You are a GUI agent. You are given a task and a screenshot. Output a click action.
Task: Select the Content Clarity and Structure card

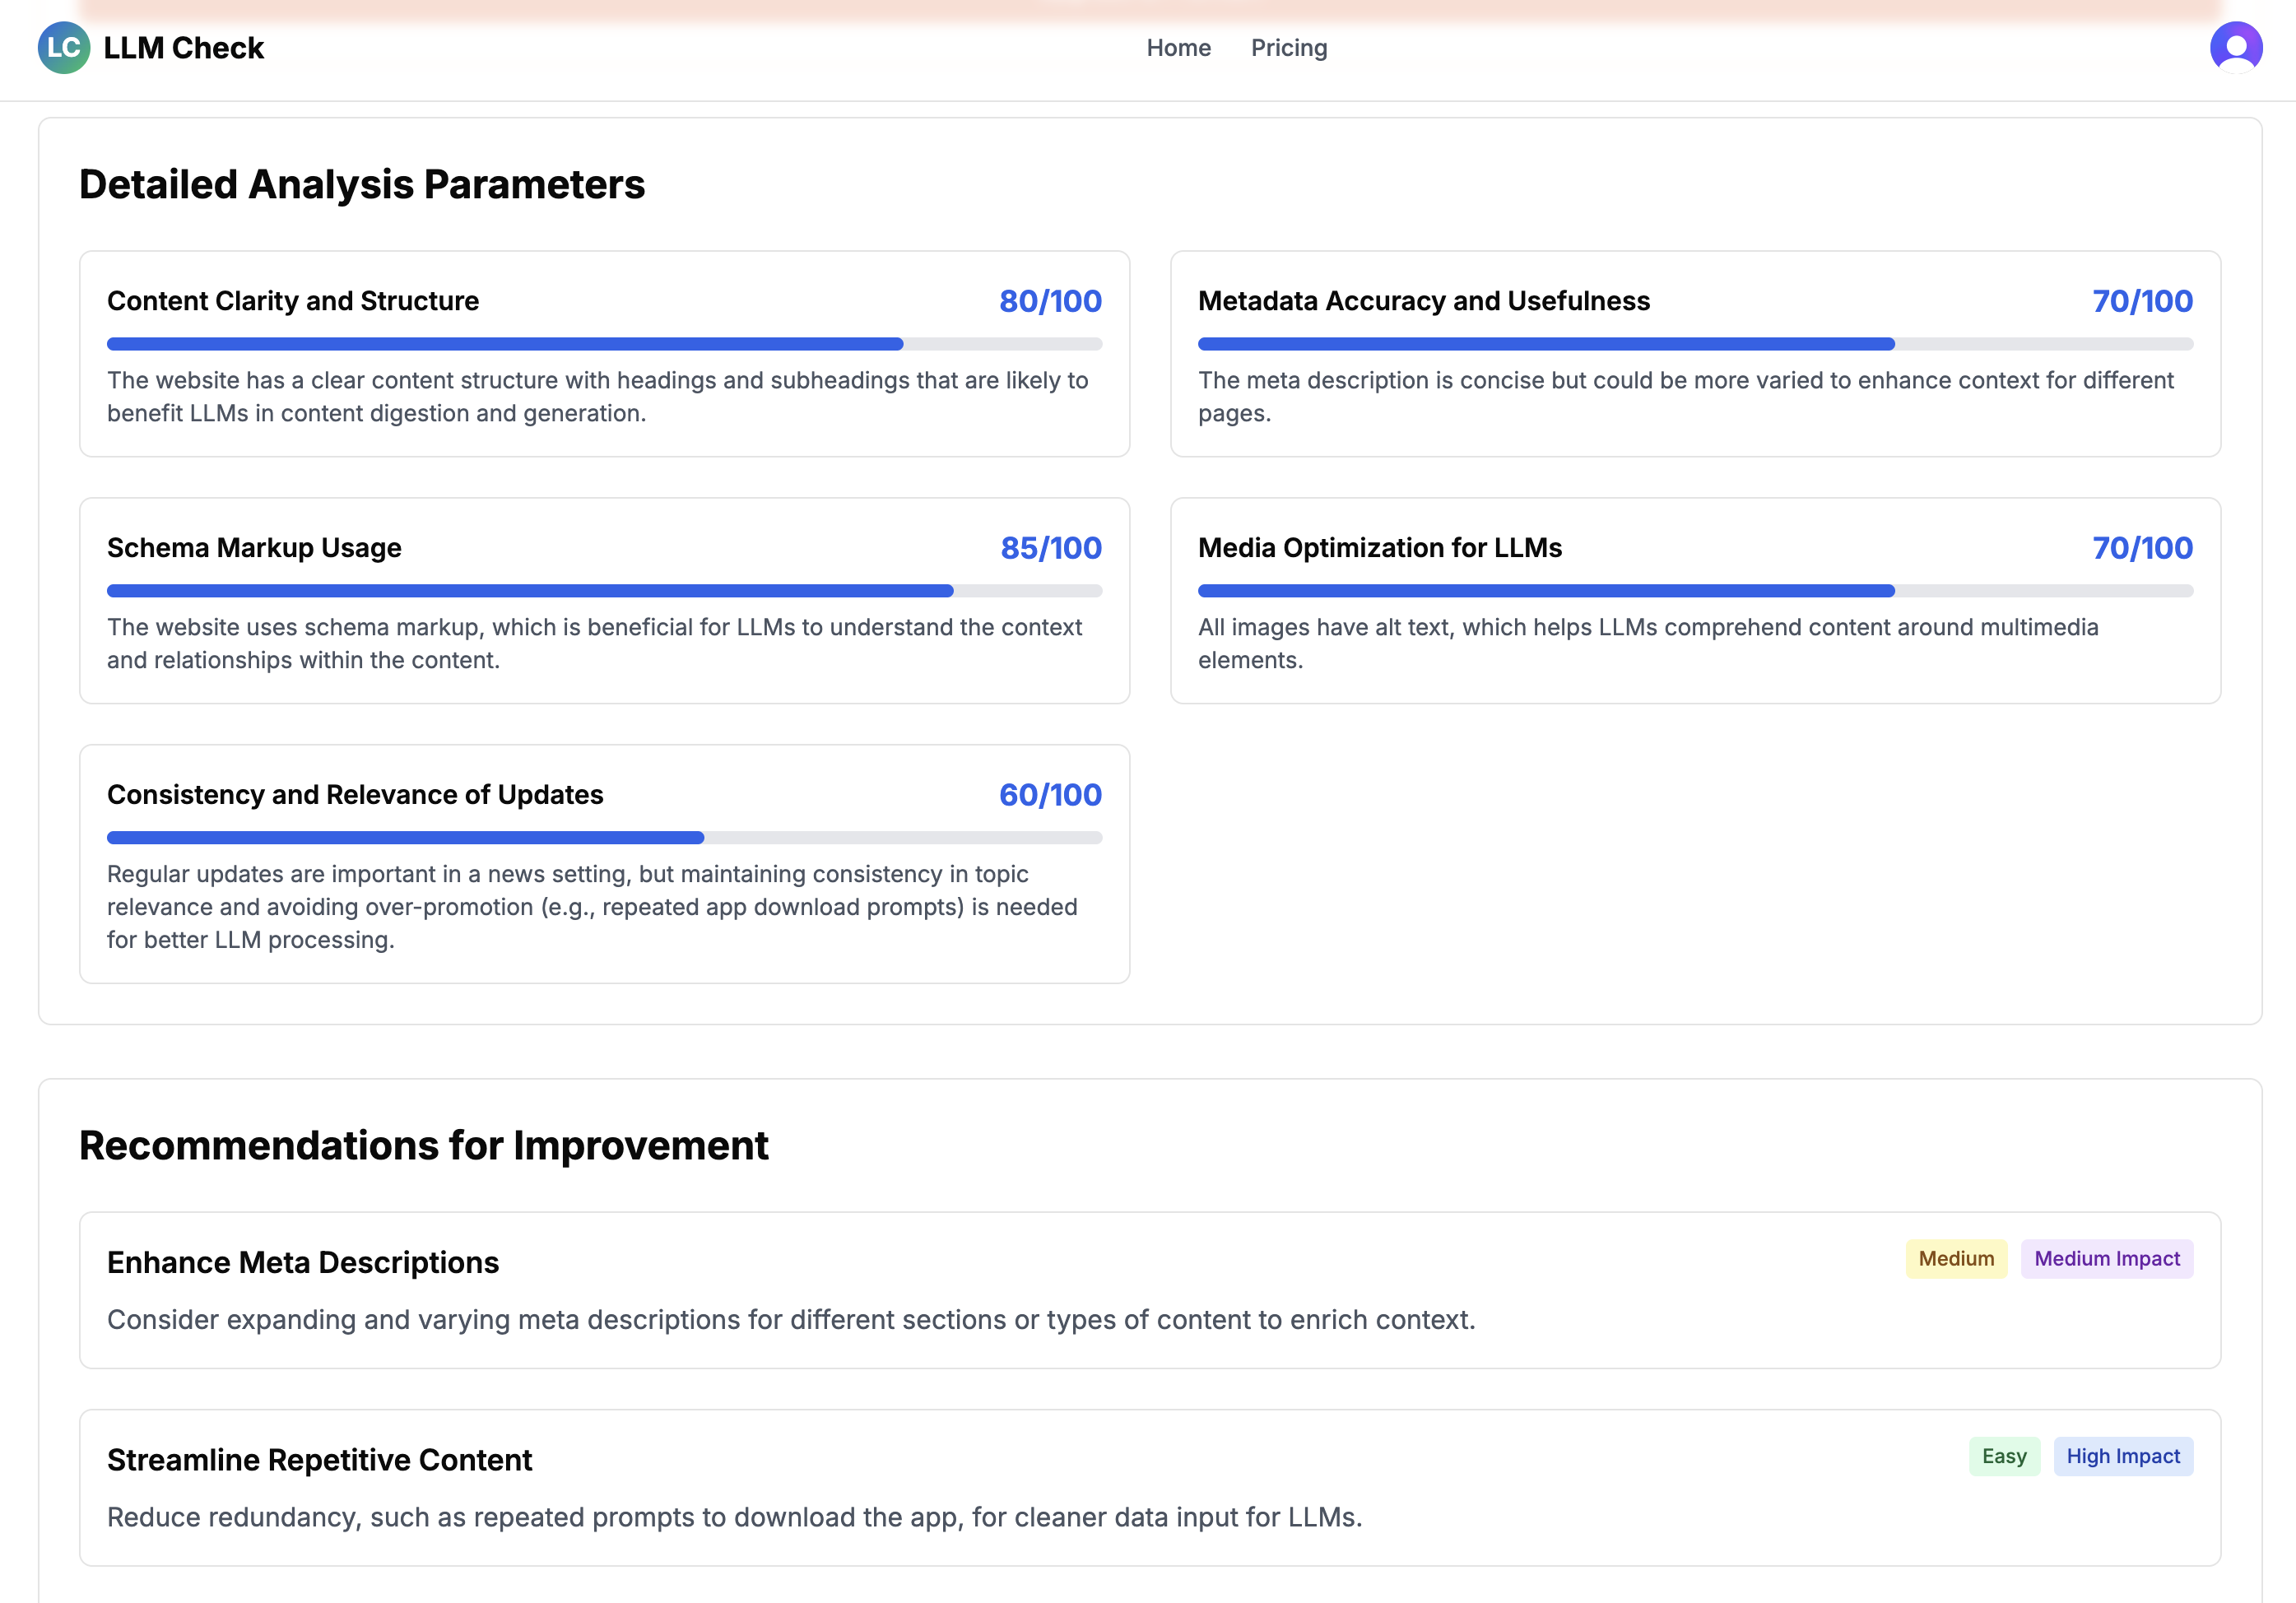tap(604, 355)
